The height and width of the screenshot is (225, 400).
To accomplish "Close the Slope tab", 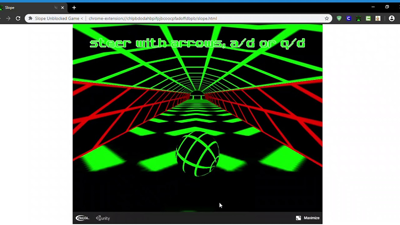I will (x=62, y=7).
